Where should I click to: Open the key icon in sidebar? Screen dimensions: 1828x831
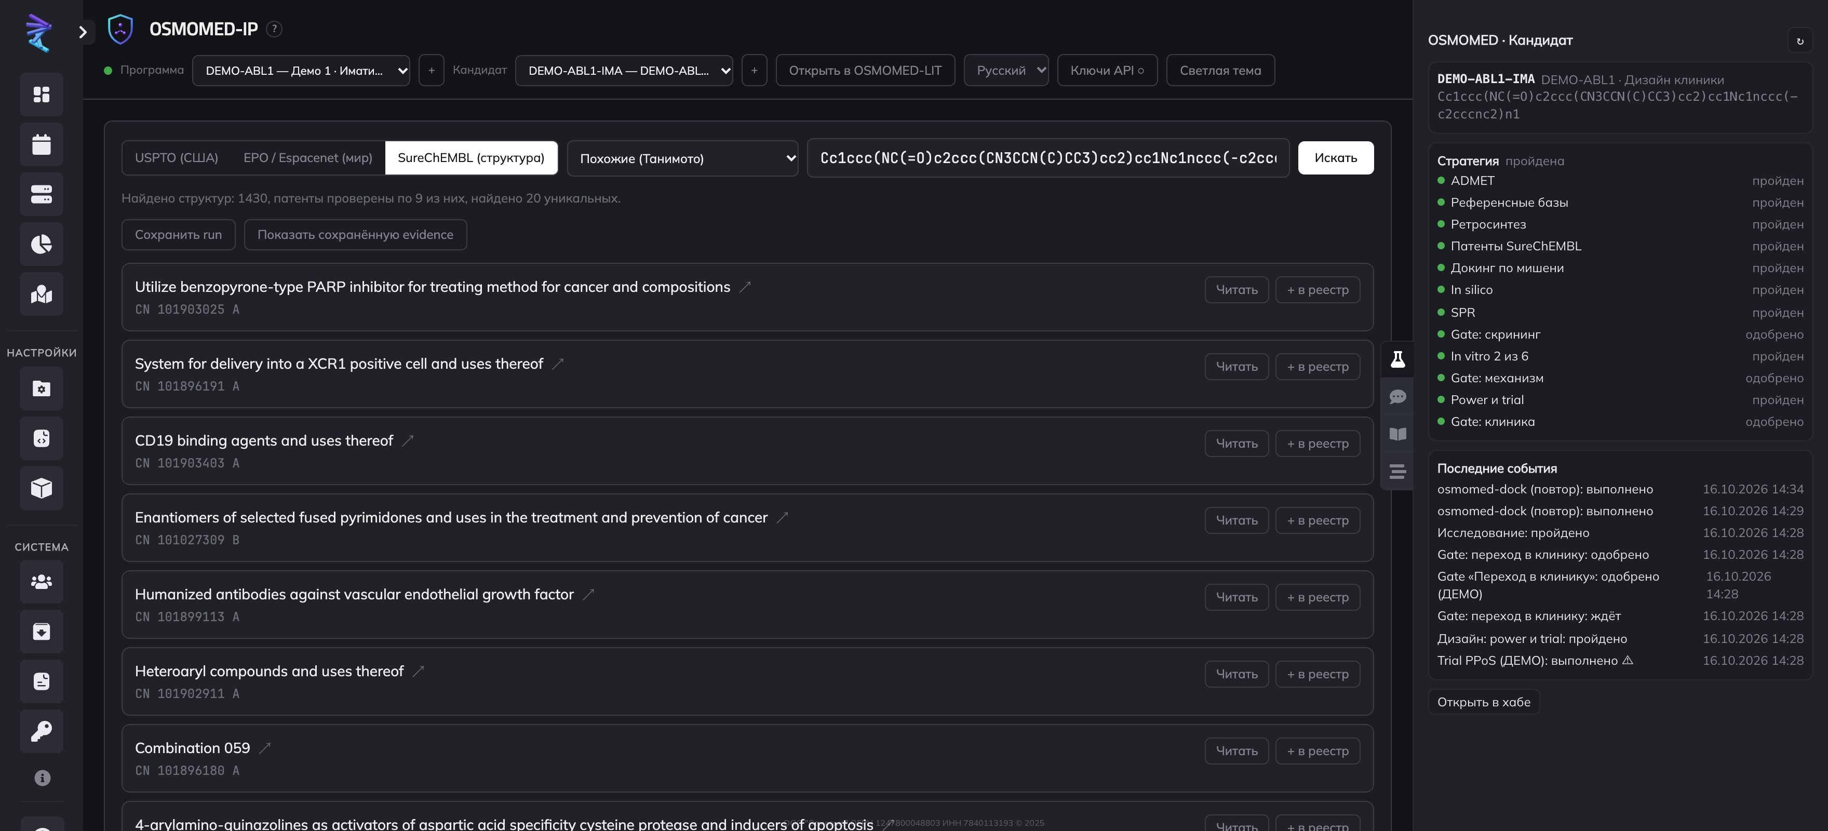click(41, 731)
